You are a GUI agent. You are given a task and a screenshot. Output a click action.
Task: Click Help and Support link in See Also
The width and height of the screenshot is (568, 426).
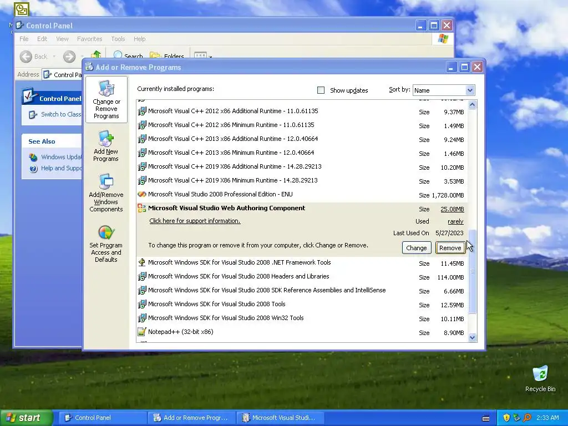(x=61, y=168)
